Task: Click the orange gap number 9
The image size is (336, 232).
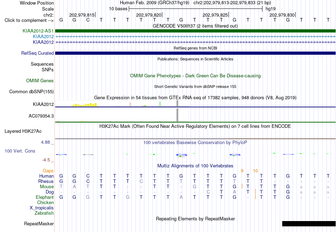Action: point(242,171)
